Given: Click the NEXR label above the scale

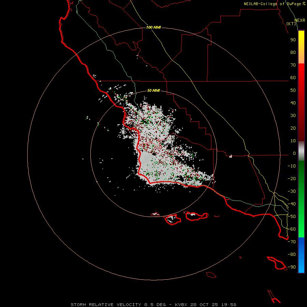Looking at the screenshot, I should click(x=300, y=20).
